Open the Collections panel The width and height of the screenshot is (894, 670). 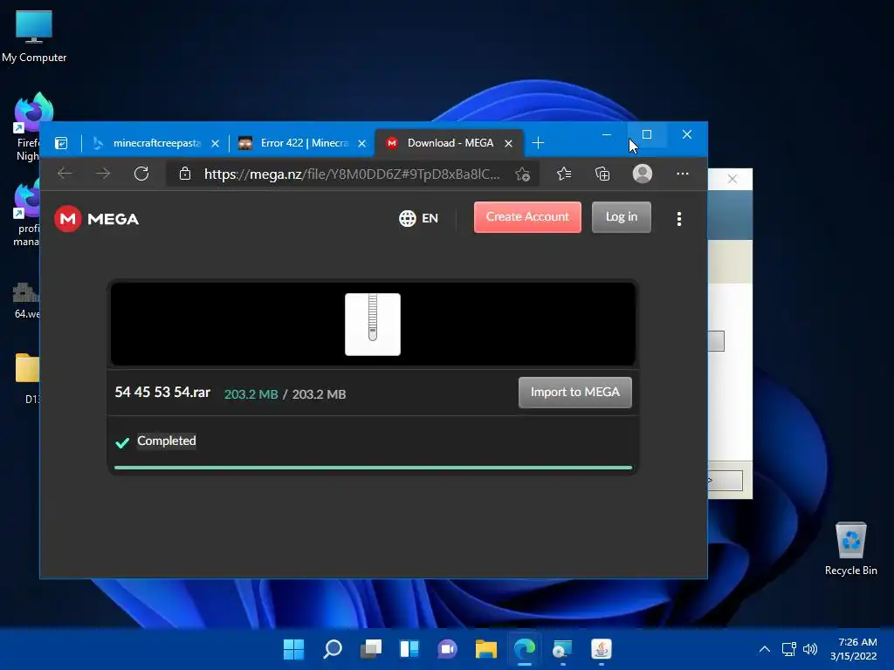click(602, 174)
